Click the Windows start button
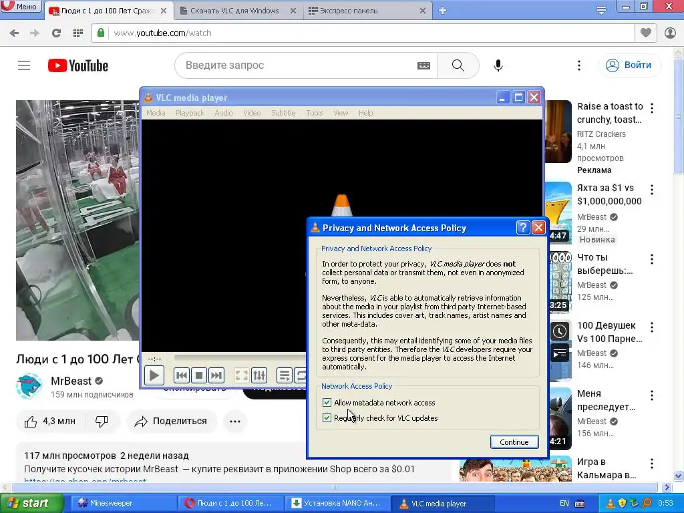Viewport: 684px width, 513px height. pyautogui.click(x=31, y=503)
